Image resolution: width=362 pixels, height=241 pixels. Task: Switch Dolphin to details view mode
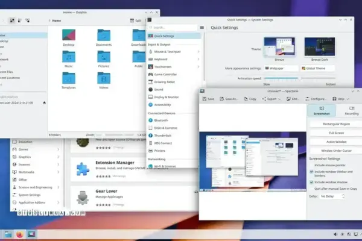coord(28,20)
